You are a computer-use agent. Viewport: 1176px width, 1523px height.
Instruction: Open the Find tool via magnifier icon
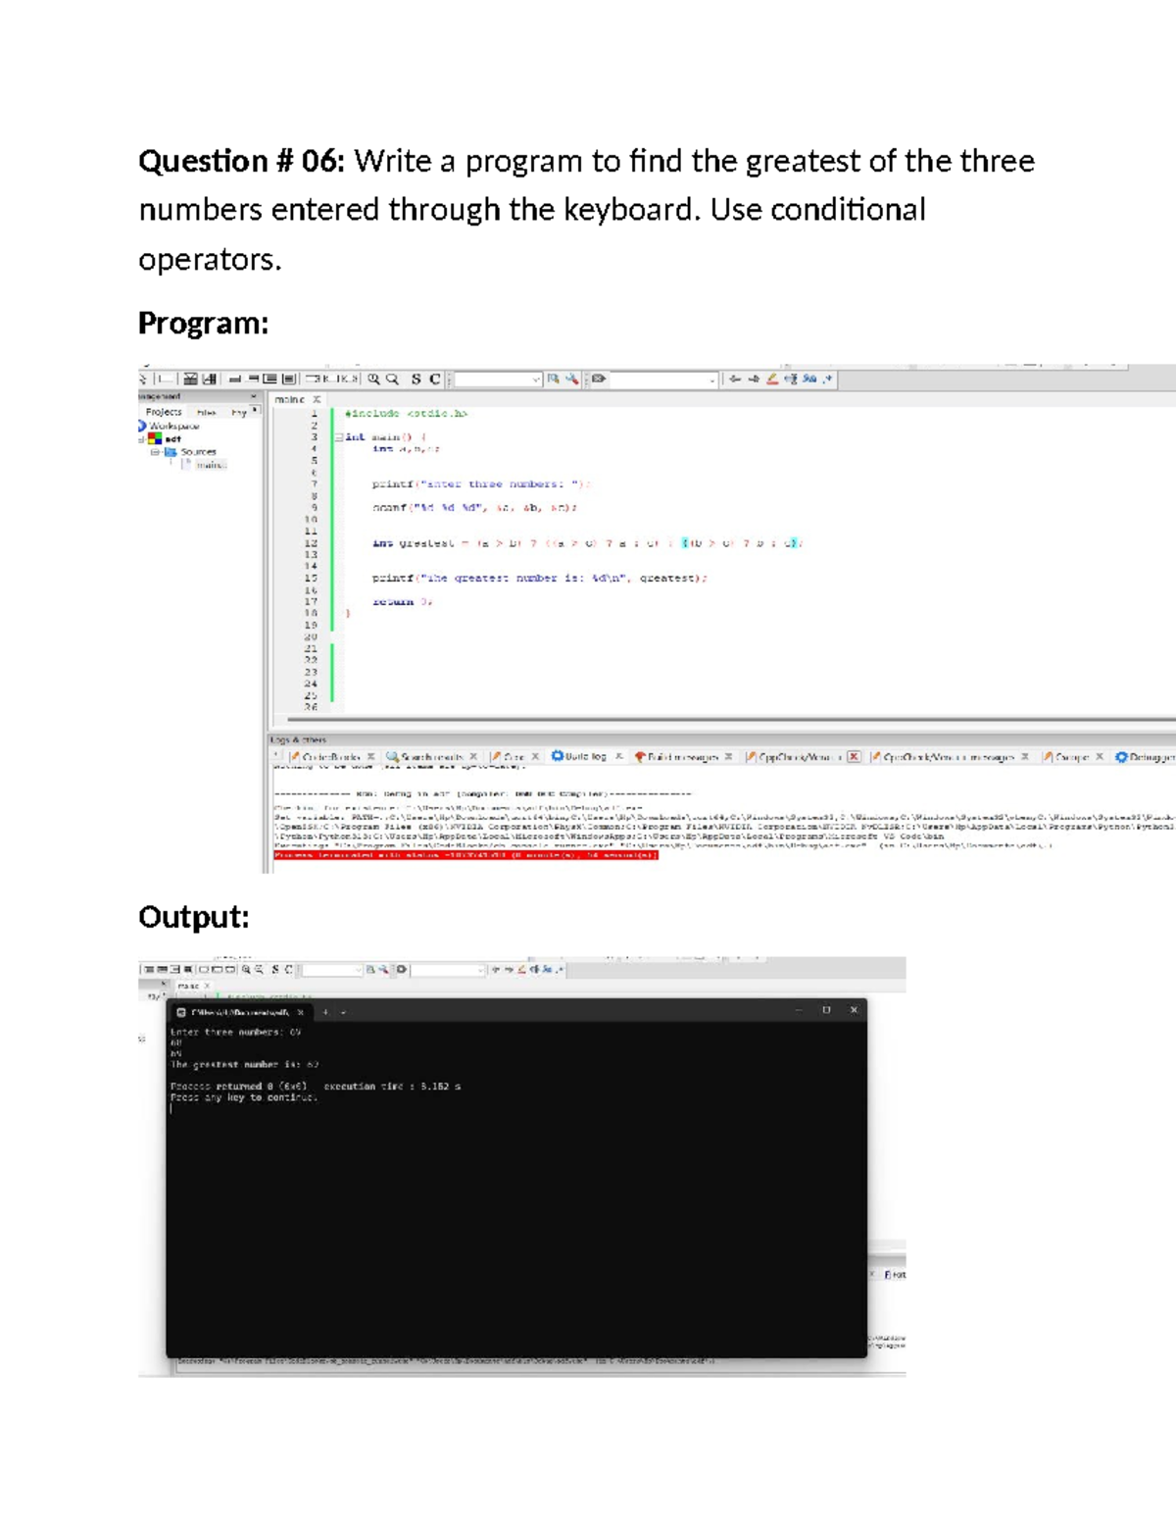coord(373,379)
